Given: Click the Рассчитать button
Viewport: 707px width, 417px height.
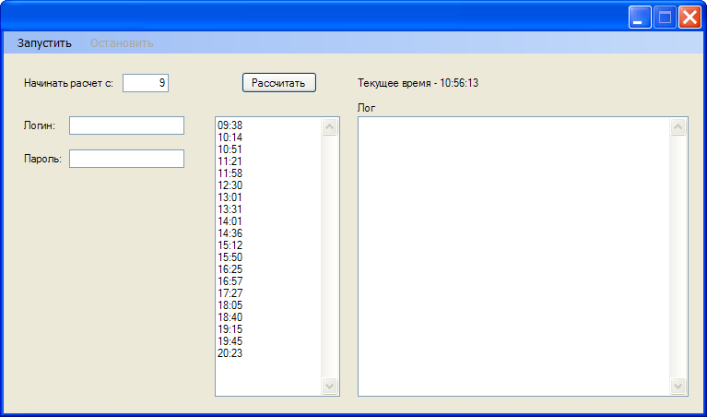Looking at the screenshot, I should coord(279,83).
